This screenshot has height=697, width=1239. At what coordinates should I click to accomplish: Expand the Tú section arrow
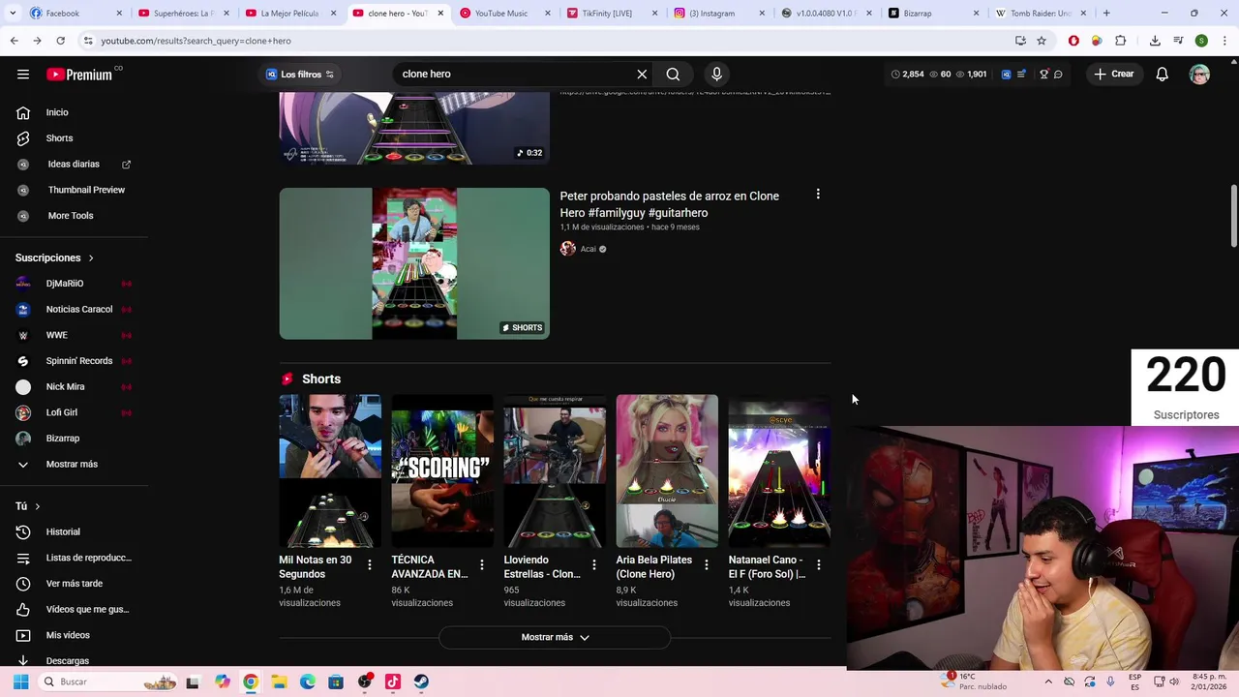(37, 506)
